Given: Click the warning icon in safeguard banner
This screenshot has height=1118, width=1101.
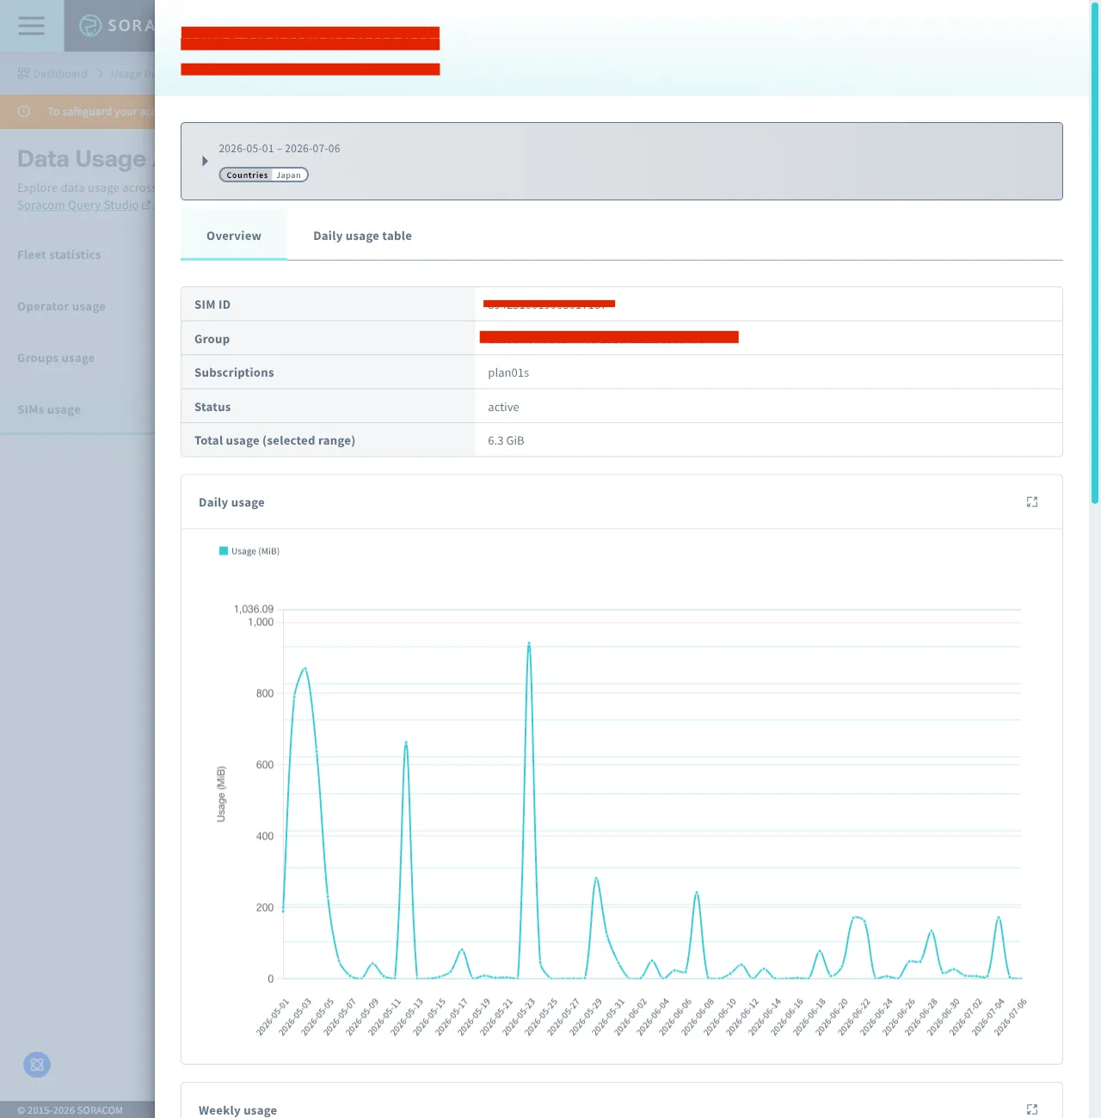Looking at the screenshot, I should pos(24,112).
